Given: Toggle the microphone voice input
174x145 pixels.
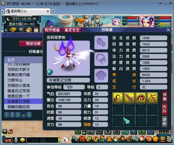Looking at the screenshot, I should coord(16,140).
